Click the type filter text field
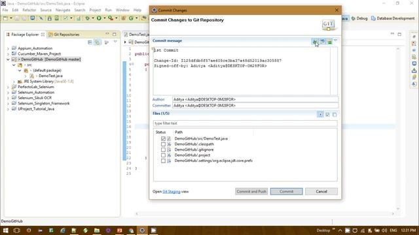Viewport: 419px width, 235px height. click(246, 123)
